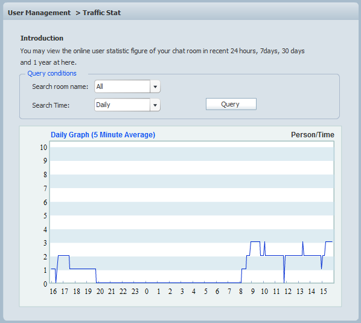The width and height of the screenshot is (361, 323).
Task: Click the Query button
Action: click(x=231, y=104)
